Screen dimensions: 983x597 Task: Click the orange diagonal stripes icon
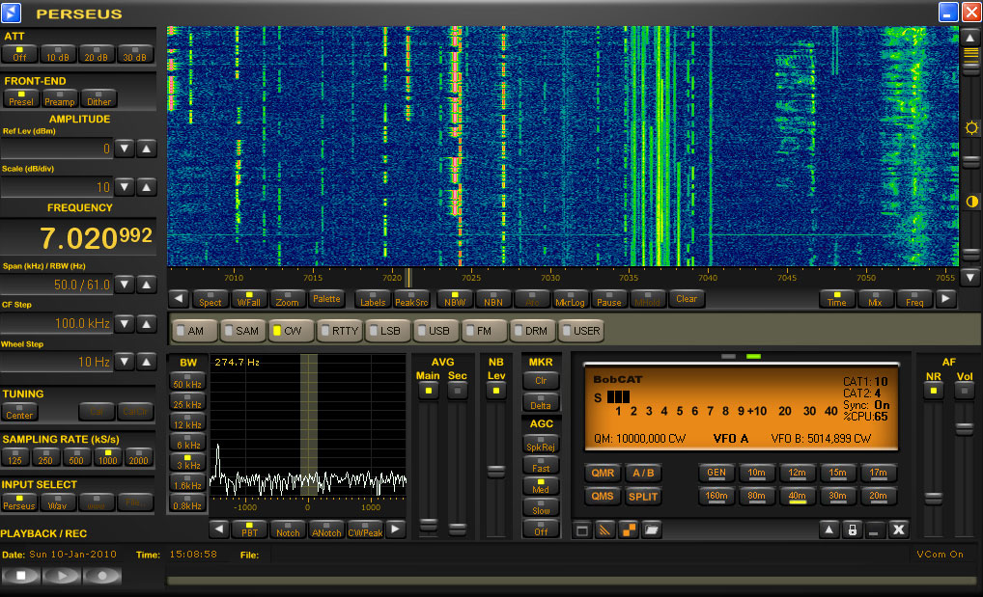(605, 530)
